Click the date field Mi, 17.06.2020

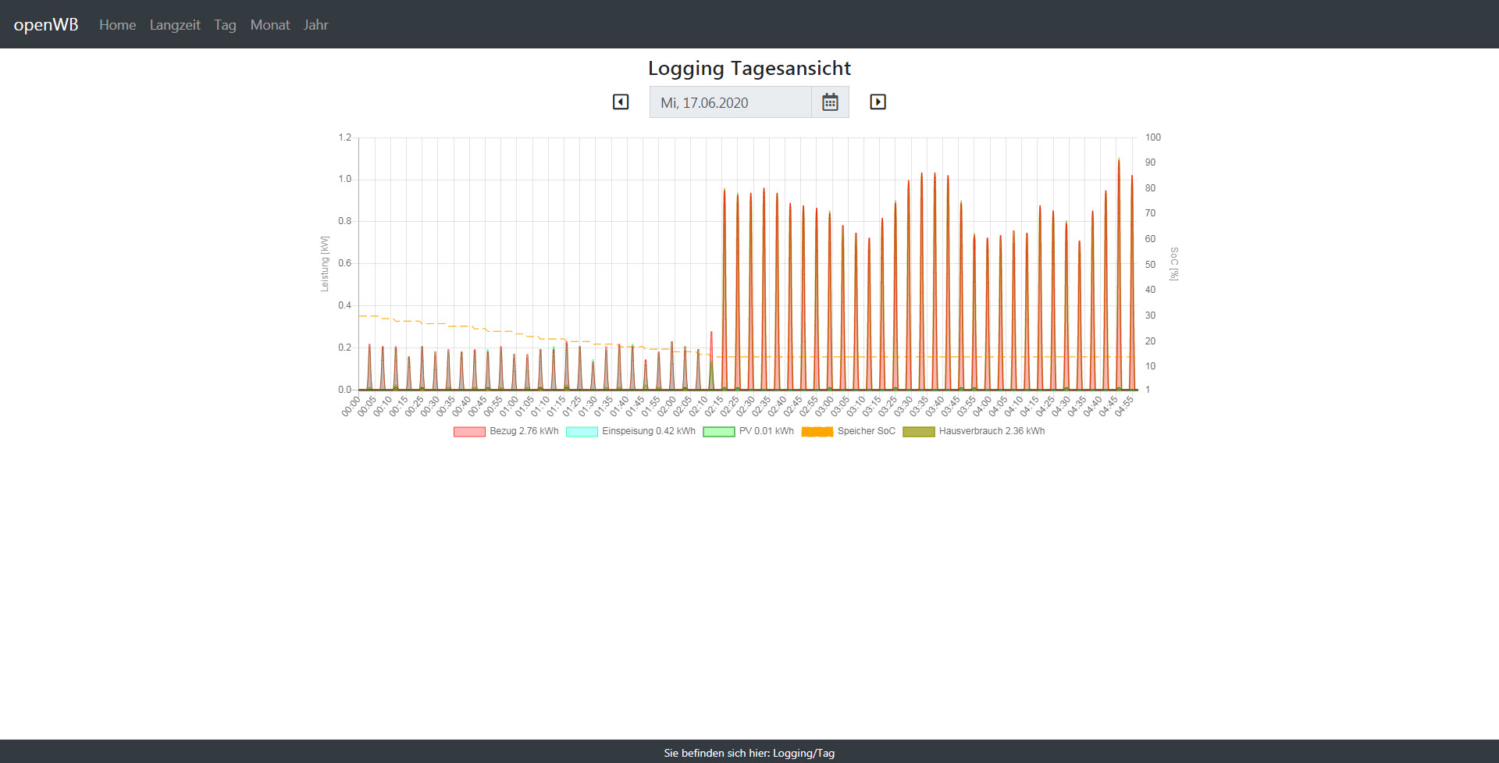click(x=730, y=102)
